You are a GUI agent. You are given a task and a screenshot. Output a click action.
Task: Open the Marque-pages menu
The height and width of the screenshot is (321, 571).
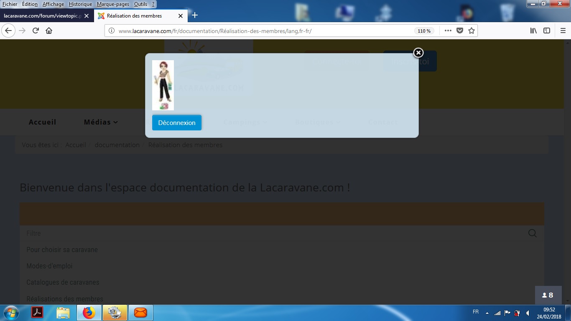pos(113,4)
